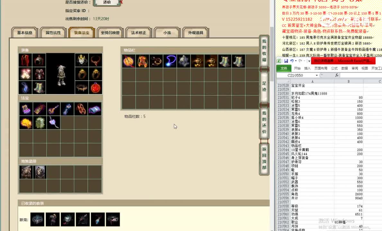382x231 pixels.
Task: Select the orange armor inventory item
Action: pyautogui.click(x=142, y=61)
